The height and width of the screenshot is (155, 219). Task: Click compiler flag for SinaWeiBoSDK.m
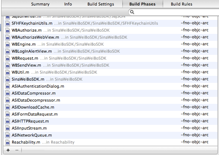coord(194,79)
